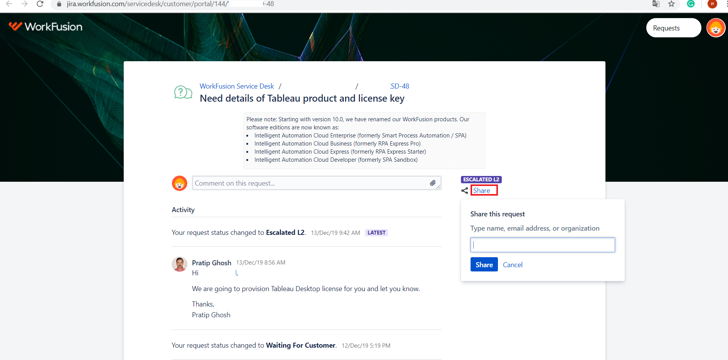Reload the page with the refresh icon
The image size is (728, 360).
[x=40, y=4]
